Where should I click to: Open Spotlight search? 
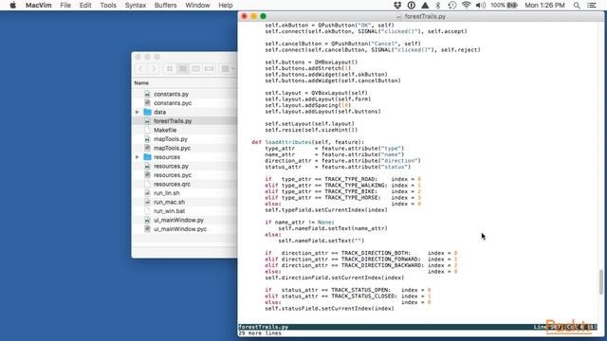tap(577, 6)
